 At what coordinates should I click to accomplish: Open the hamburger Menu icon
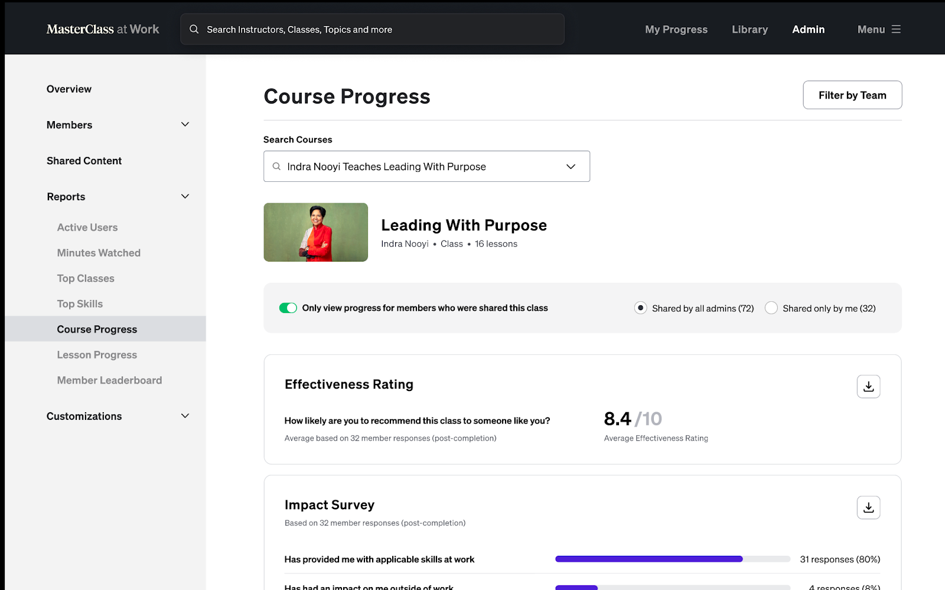(x=896, y=29)
